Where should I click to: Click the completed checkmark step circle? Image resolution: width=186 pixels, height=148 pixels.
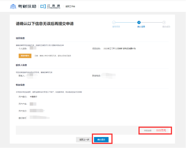click(x=114, y=22)
